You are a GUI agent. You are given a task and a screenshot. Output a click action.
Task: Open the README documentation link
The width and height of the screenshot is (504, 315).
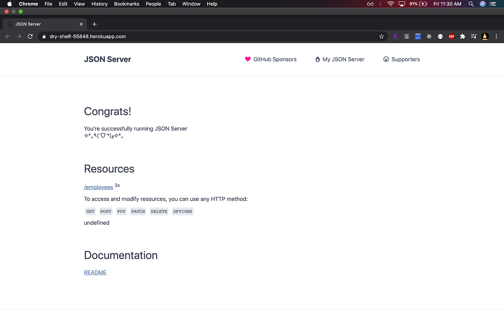95,273
